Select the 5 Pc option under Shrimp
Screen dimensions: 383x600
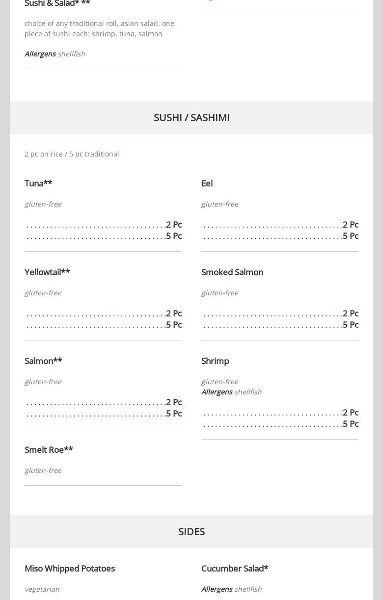[351, 423]
